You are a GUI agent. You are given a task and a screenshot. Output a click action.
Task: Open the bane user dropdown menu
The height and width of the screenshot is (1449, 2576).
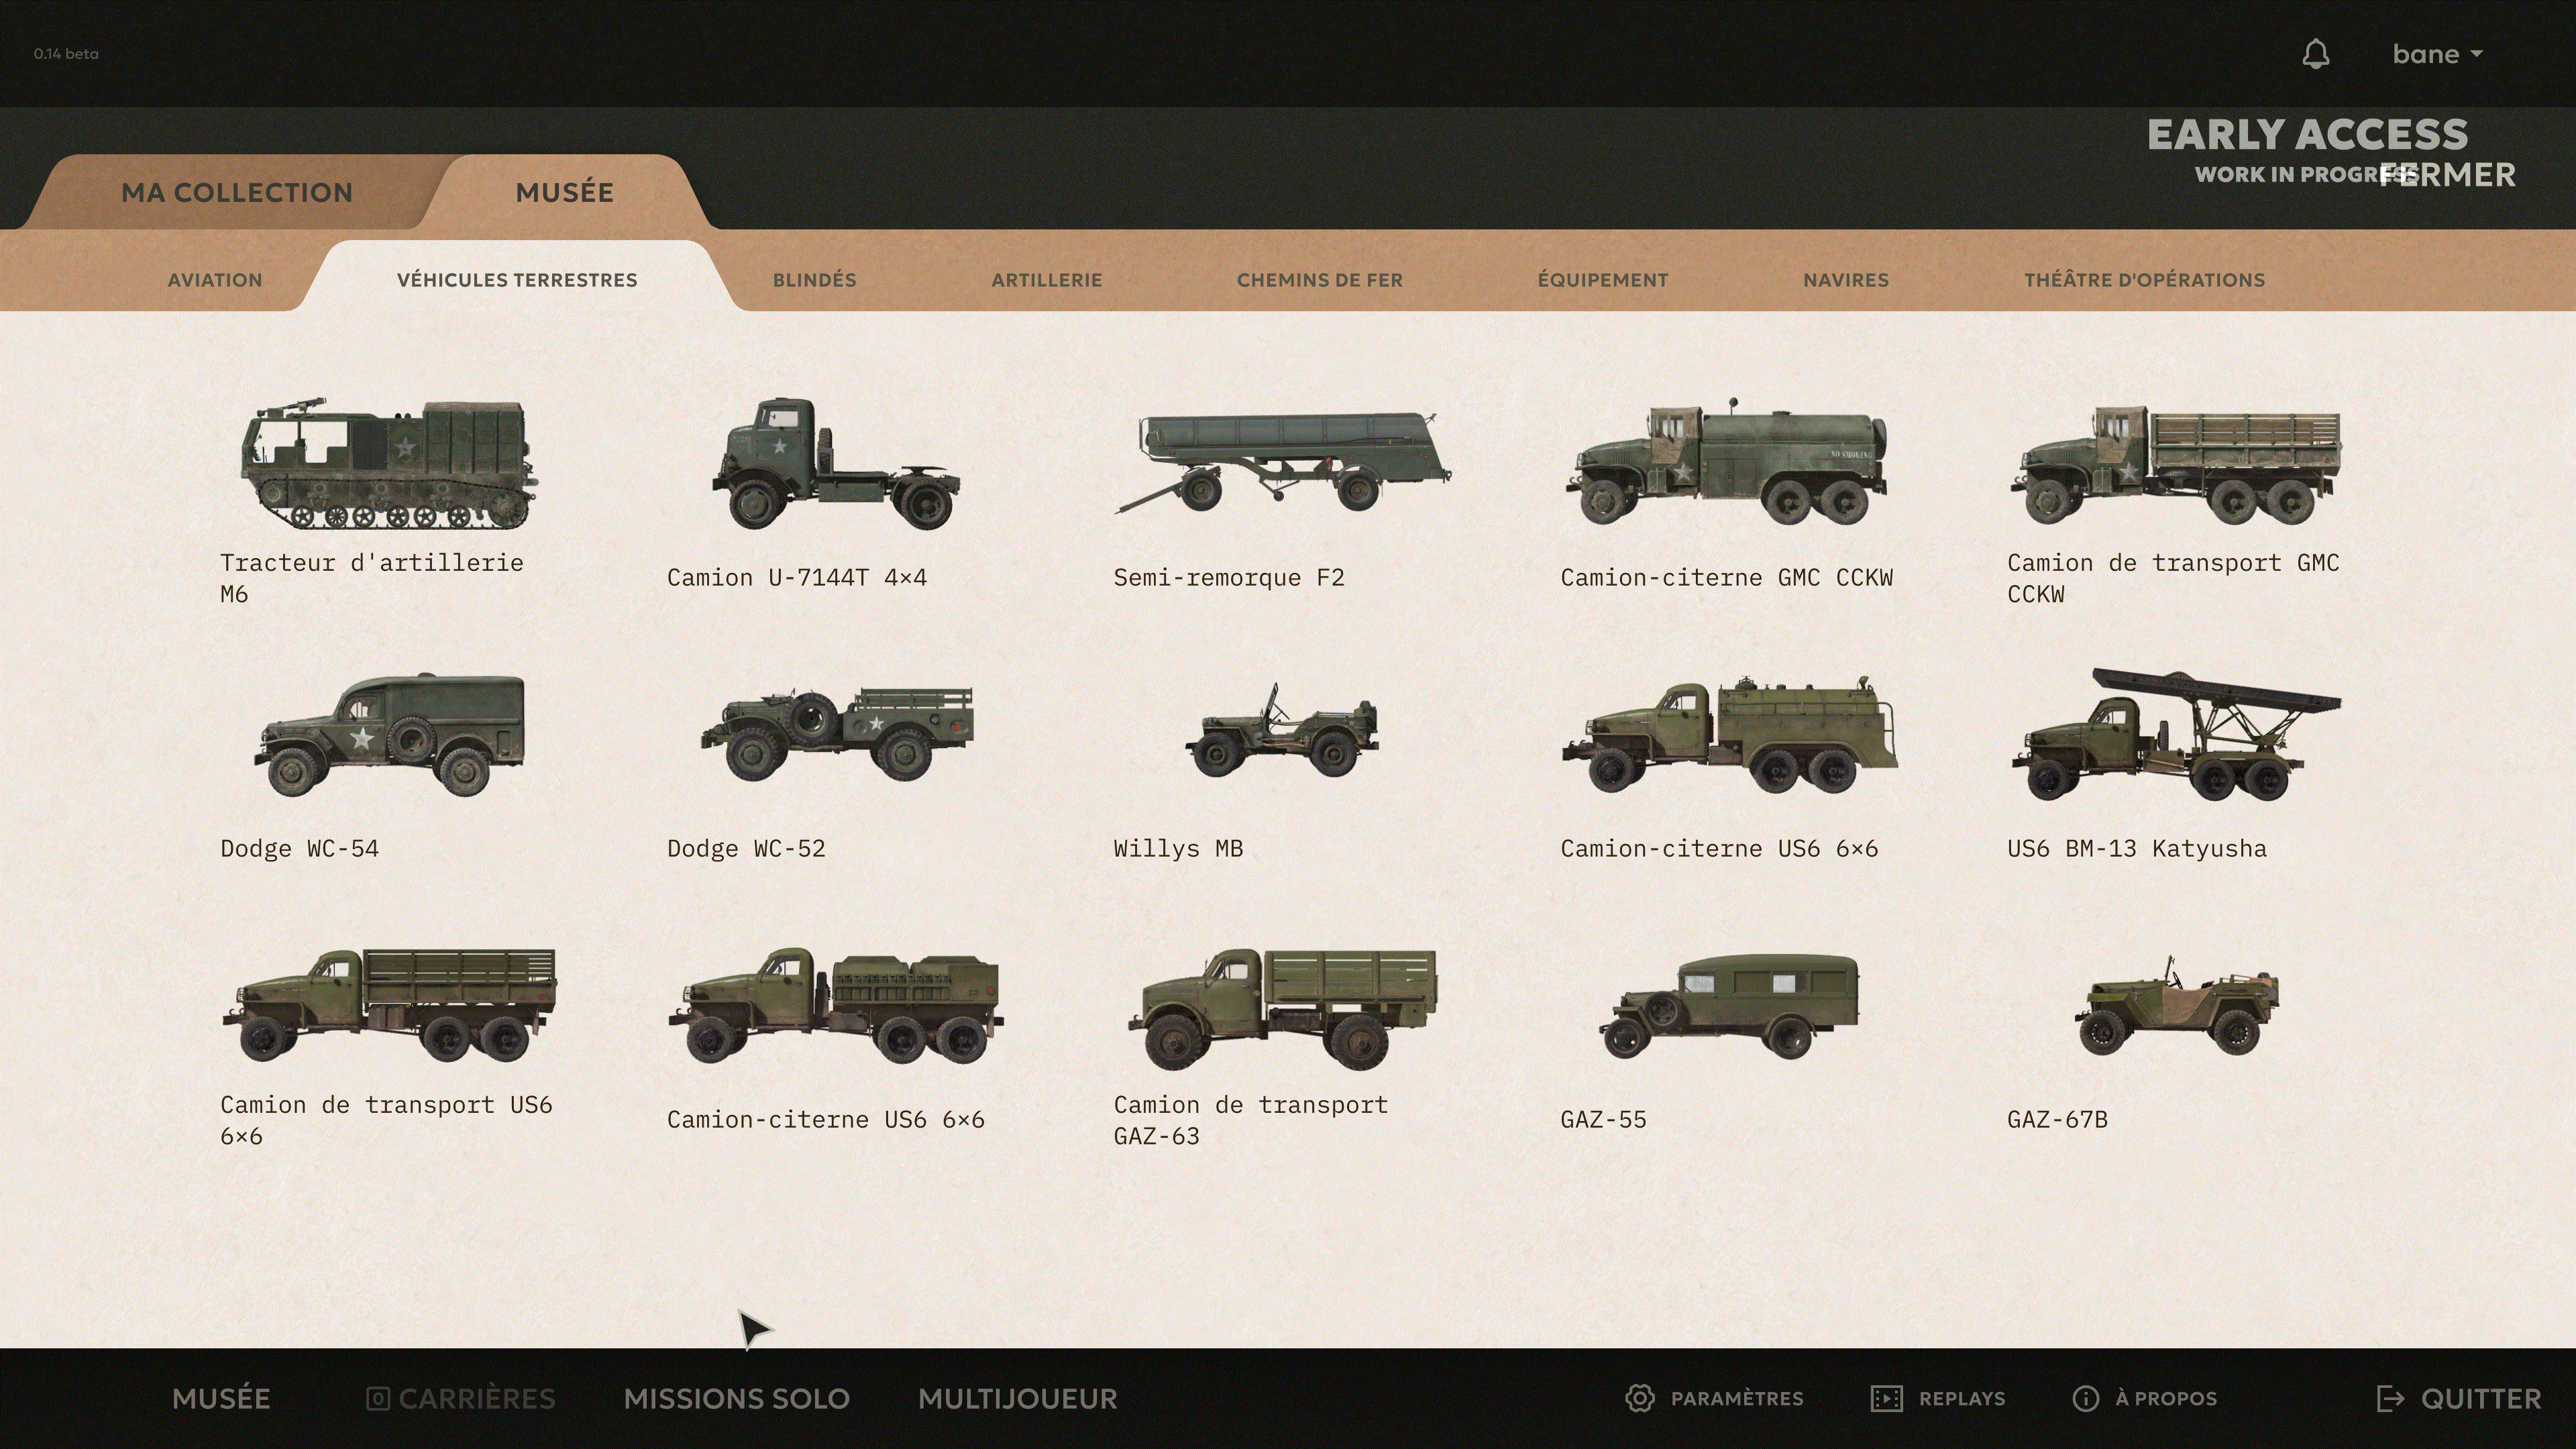[2437, 54]
